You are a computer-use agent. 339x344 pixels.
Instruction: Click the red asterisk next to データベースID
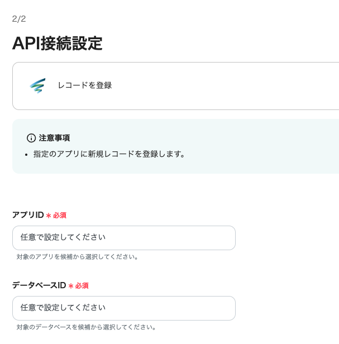click(x=71, y=286)
